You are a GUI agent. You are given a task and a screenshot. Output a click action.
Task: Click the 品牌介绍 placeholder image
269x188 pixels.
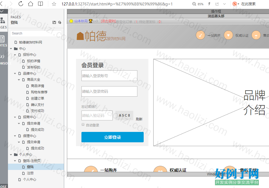pos(211,103)
